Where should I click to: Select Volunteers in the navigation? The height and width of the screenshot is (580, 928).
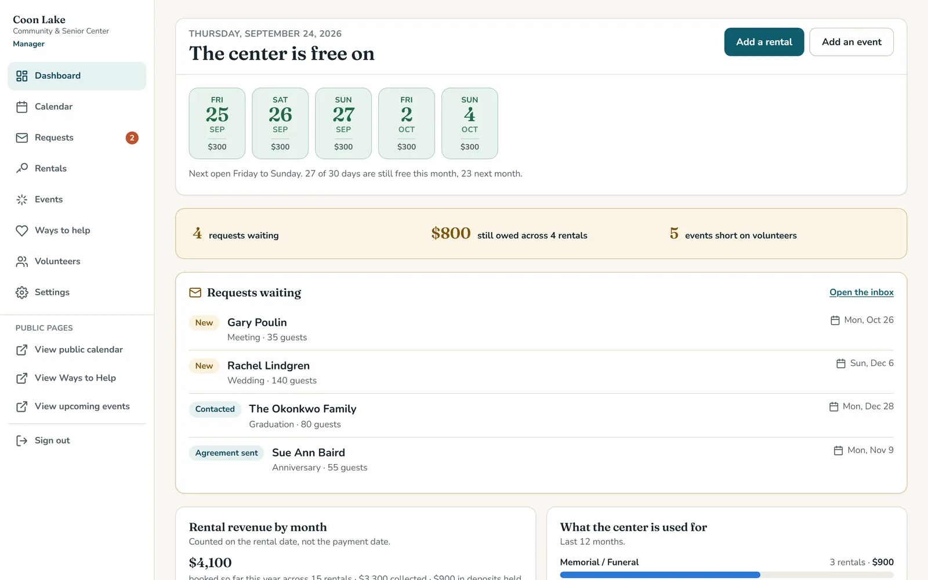(x=77, y=262)
